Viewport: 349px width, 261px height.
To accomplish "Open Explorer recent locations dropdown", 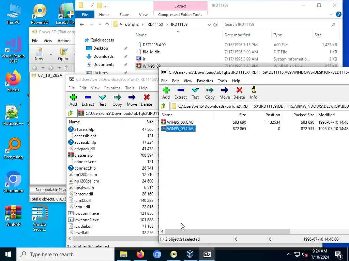I will point(100,24).
